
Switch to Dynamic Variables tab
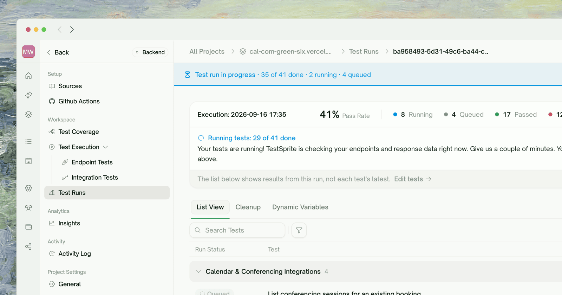tap(300, 207)
